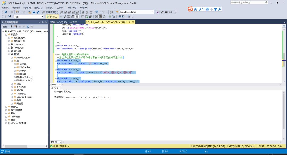This screenshot has width=287, height=155.
Task: Click the parse query checkmark icon
Action: pyautogui.click(x=65, y=17)
